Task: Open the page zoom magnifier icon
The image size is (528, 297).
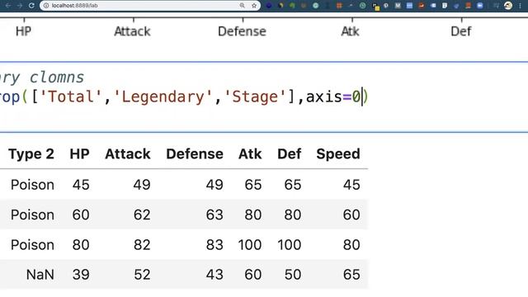Action: 242,6
